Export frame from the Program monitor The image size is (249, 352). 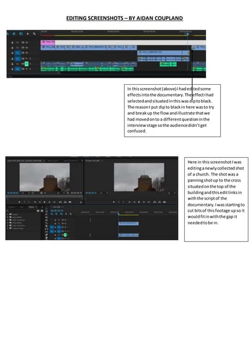click(164, 202)
